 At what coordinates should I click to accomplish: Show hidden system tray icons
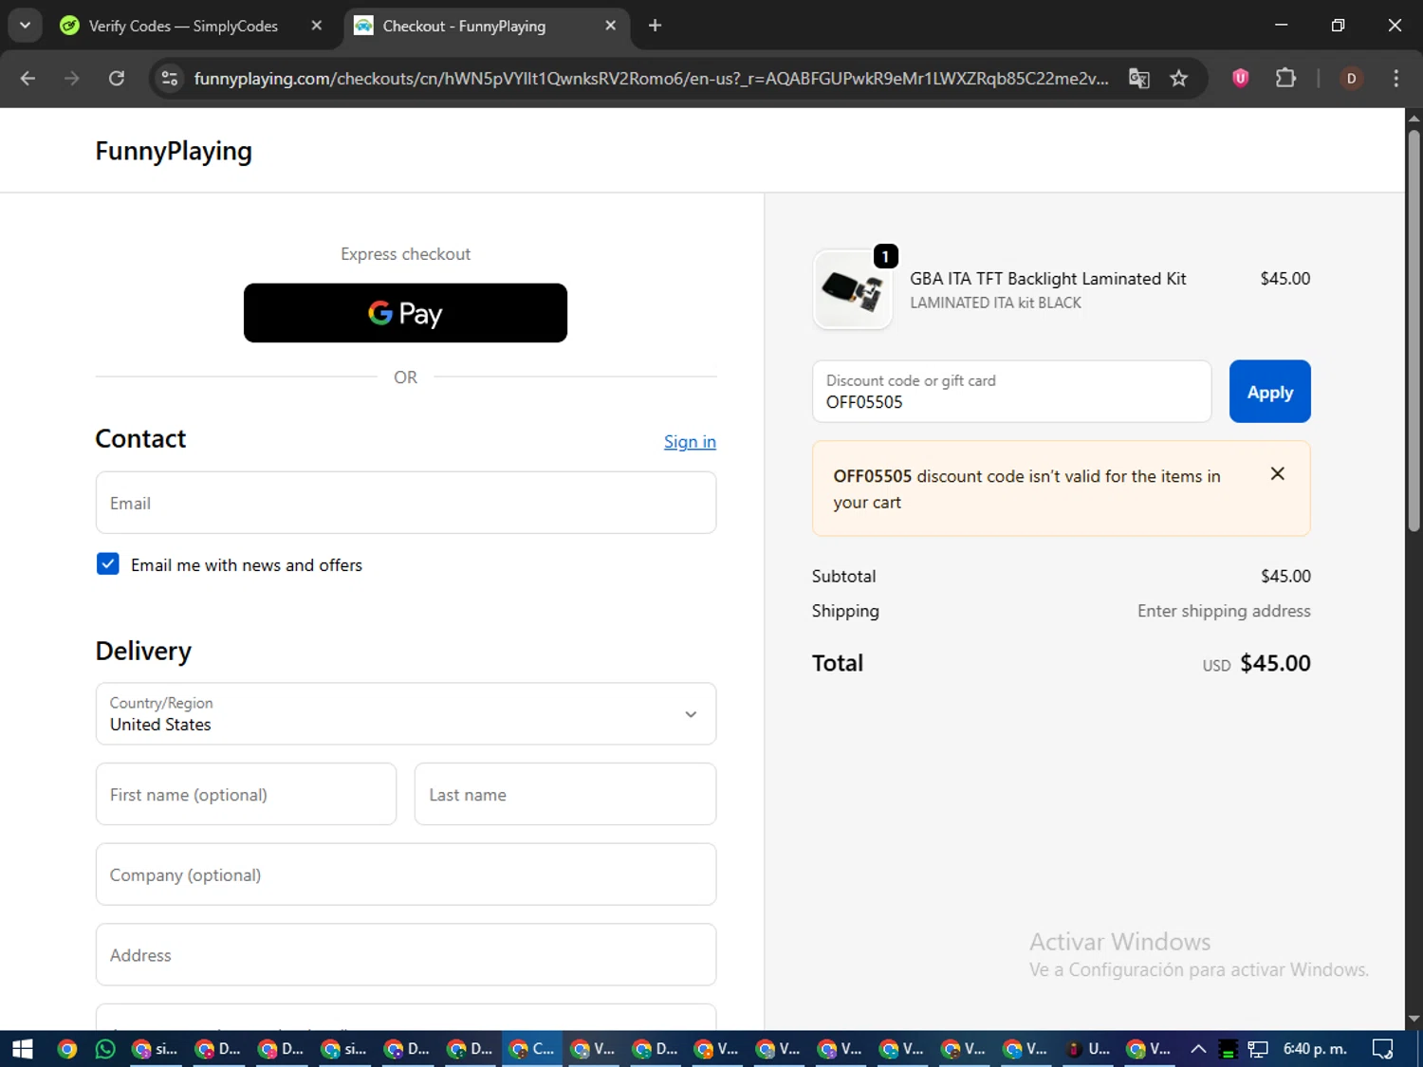[1198, 1049]
